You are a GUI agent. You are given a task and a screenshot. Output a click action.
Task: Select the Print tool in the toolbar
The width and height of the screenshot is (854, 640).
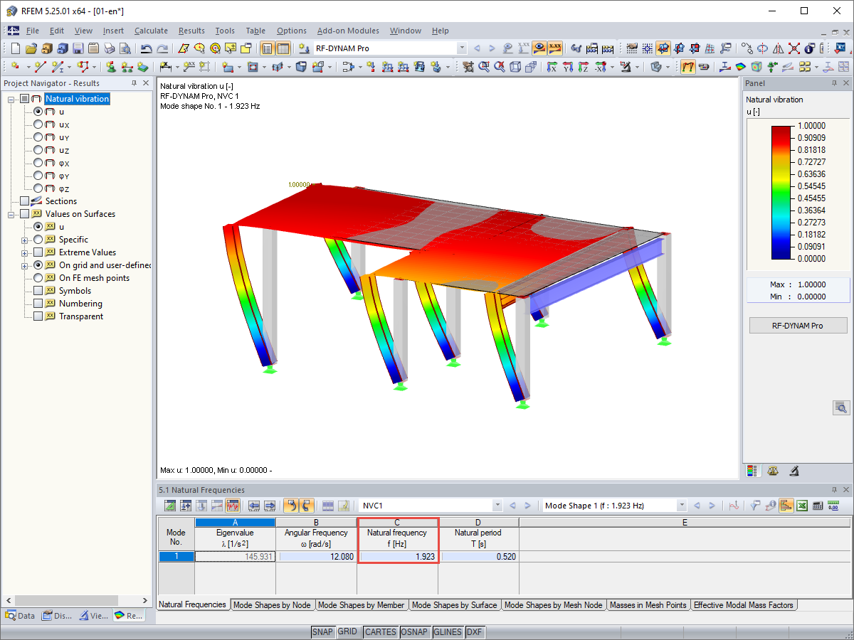coord(109,48)
